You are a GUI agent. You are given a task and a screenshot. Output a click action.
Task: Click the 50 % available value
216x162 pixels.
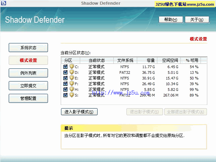click(x=194, y=78)
